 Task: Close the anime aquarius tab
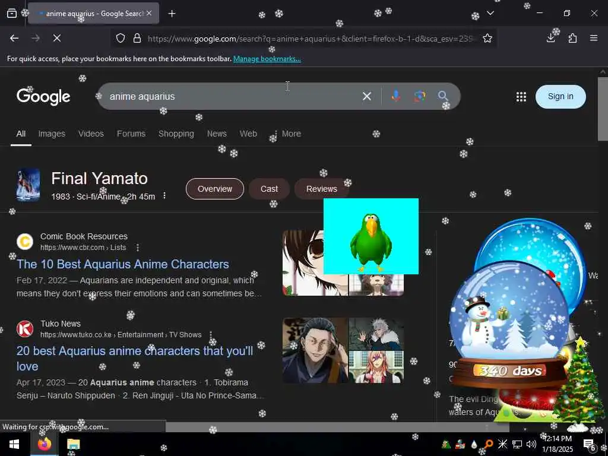click(149, 13)
